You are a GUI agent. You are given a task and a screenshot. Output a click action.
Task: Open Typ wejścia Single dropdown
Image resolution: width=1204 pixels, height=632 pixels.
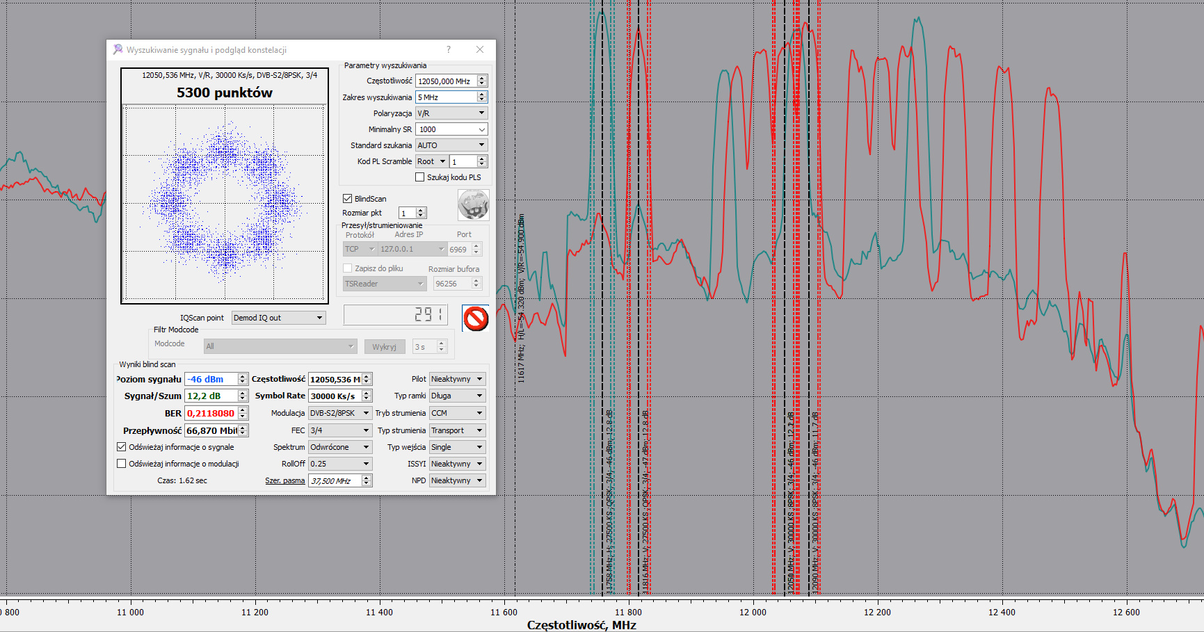pyautogui.click(x=458, y=447)
